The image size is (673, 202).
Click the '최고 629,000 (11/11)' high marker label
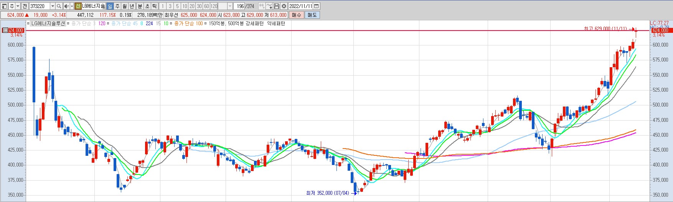(x=605, y=29)
